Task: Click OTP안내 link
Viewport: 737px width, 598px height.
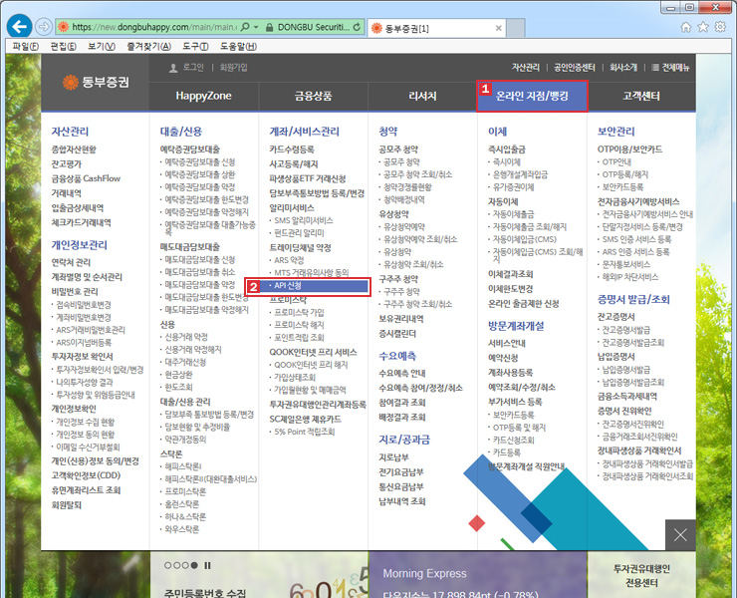Action: 617,162
